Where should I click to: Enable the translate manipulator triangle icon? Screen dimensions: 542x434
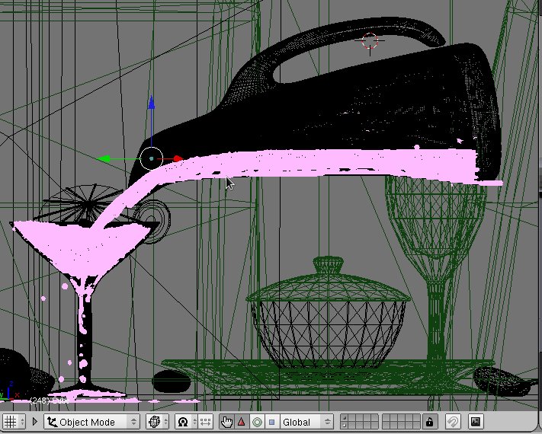pos(242,422)
